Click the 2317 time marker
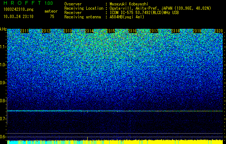Viewport: 226px width, 144px height. pos(154,31)
